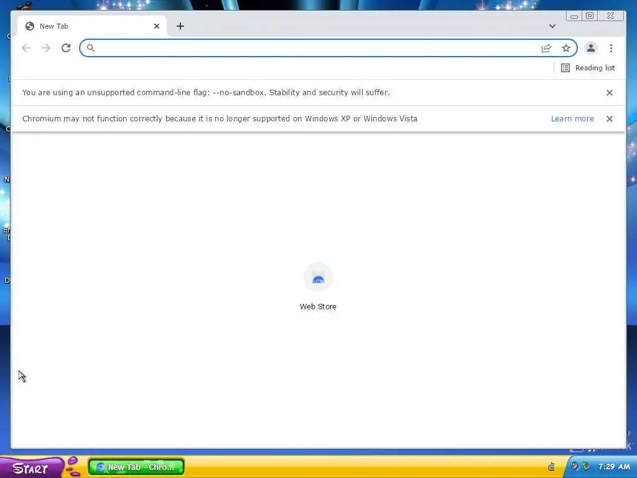Click the globe favicon on the tab

click(30, 26)
